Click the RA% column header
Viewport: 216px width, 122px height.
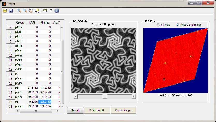click(x=32, y=22)
